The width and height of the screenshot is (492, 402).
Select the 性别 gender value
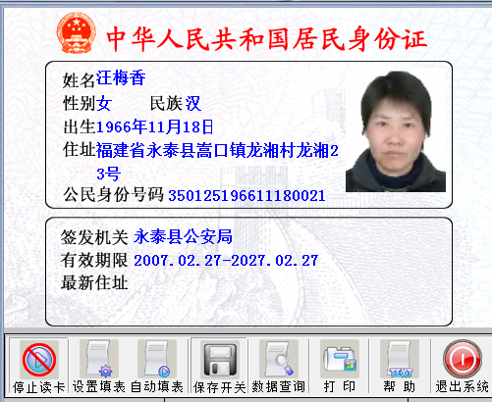pos(104,104)
